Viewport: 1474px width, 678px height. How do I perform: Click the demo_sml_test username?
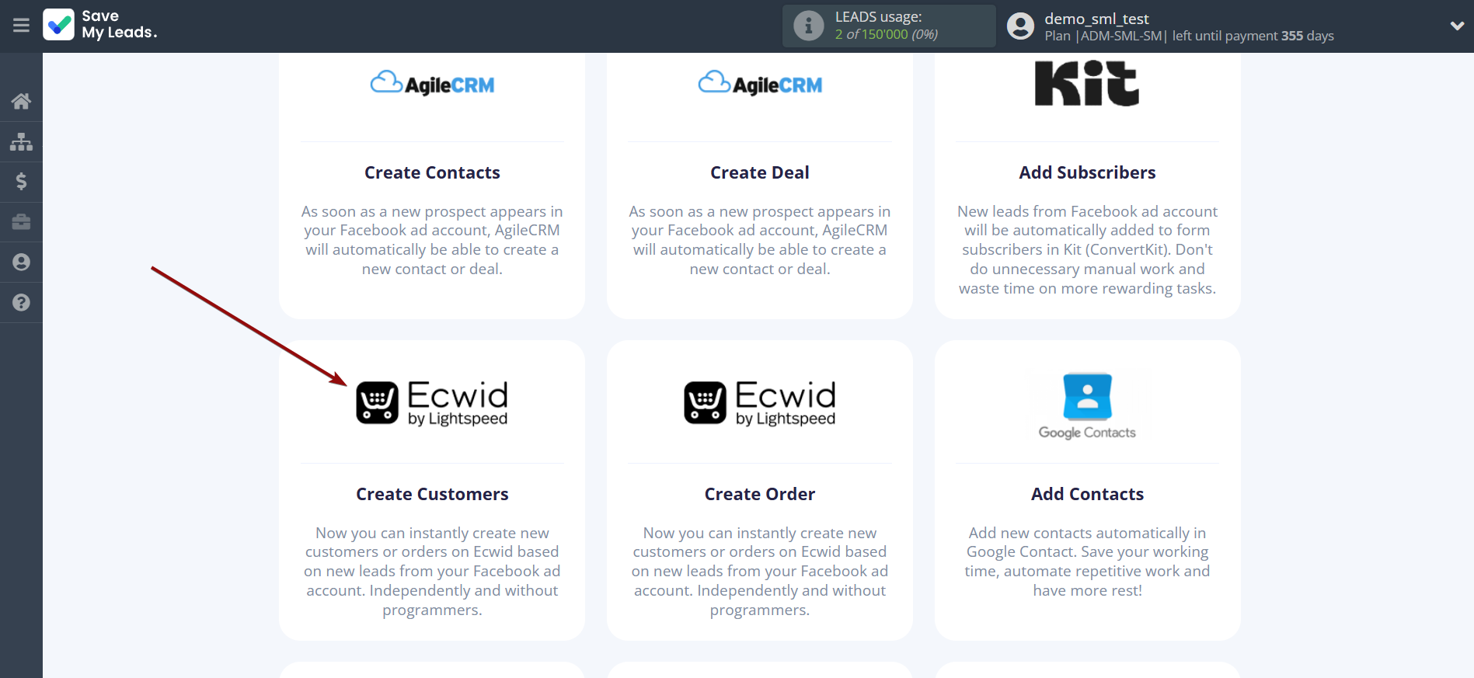click(x=1096, y=19)
